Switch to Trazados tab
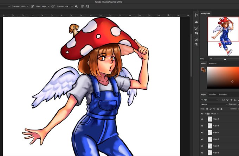Viewport: 239px width, 156px height. [x=223, y=94]
